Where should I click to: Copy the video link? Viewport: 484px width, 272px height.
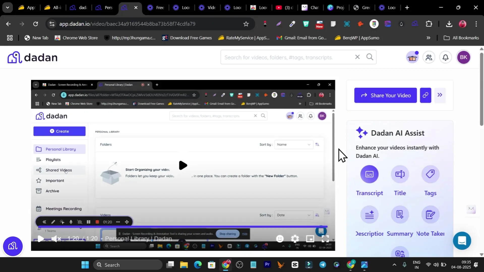coord(426,95)
